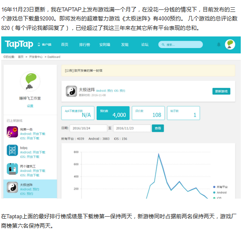Click the 完美一击 game icon
The image size is (242, 231).
click(x=12, y=132)
